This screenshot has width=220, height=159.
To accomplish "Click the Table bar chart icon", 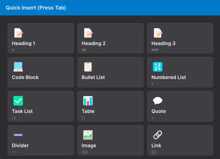I will pyautogui.click(x=88, y=101).
